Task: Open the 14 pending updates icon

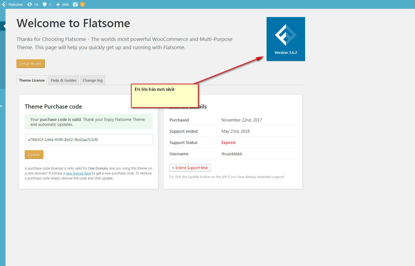Action: click(x=33, y=4)
